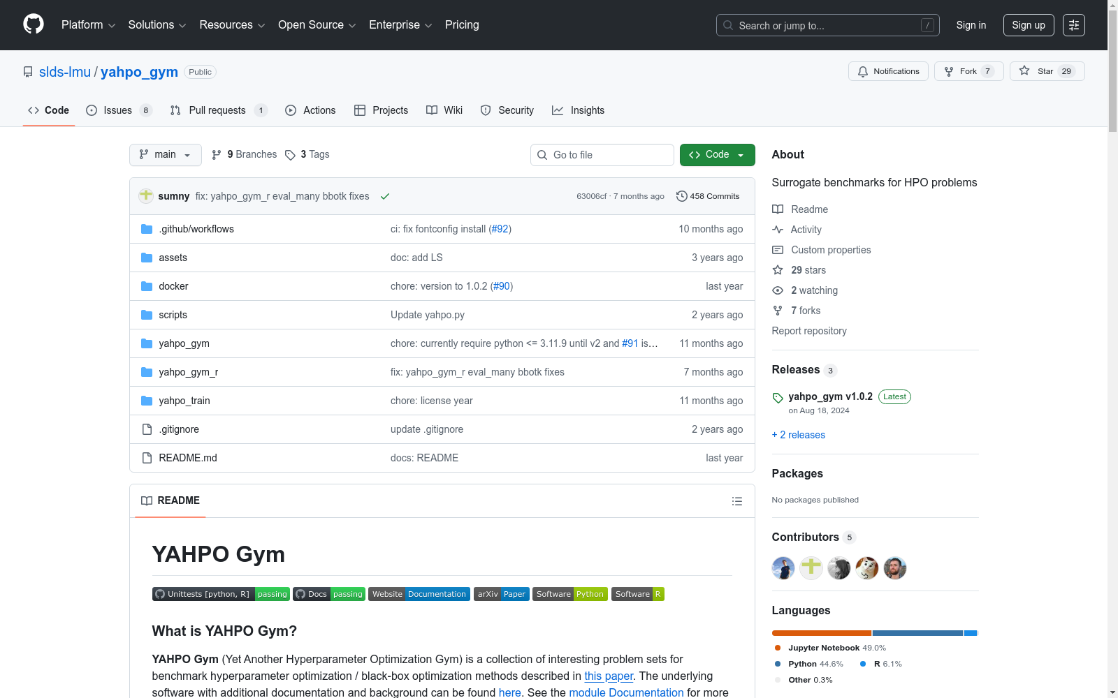Open the Pricing page

(x=462, y=25)
